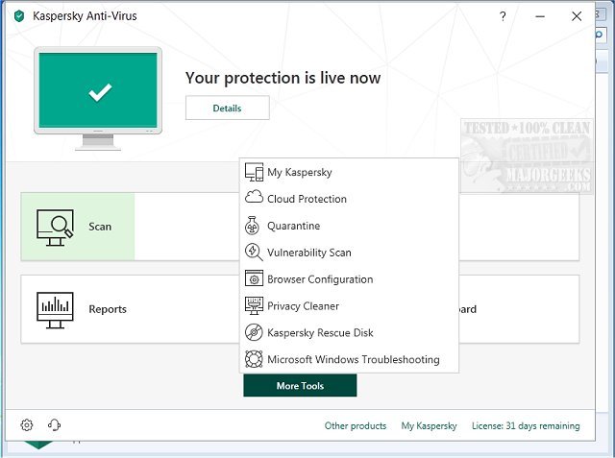The width and height of the screenshot is (615, 458).
Task: Click the Windows Troubleshooting lifebuoy icon
Action: coord(254,359)
